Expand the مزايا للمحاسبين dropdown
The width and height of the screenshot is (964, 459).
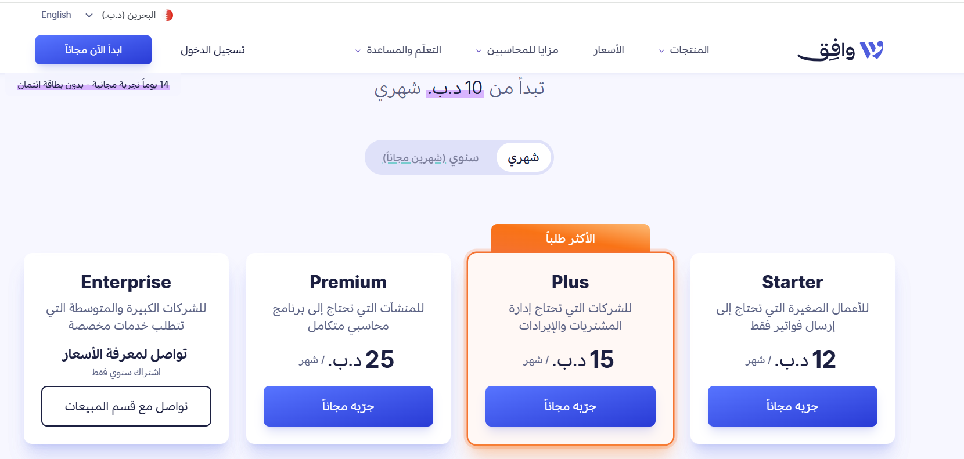coord(516,50)
